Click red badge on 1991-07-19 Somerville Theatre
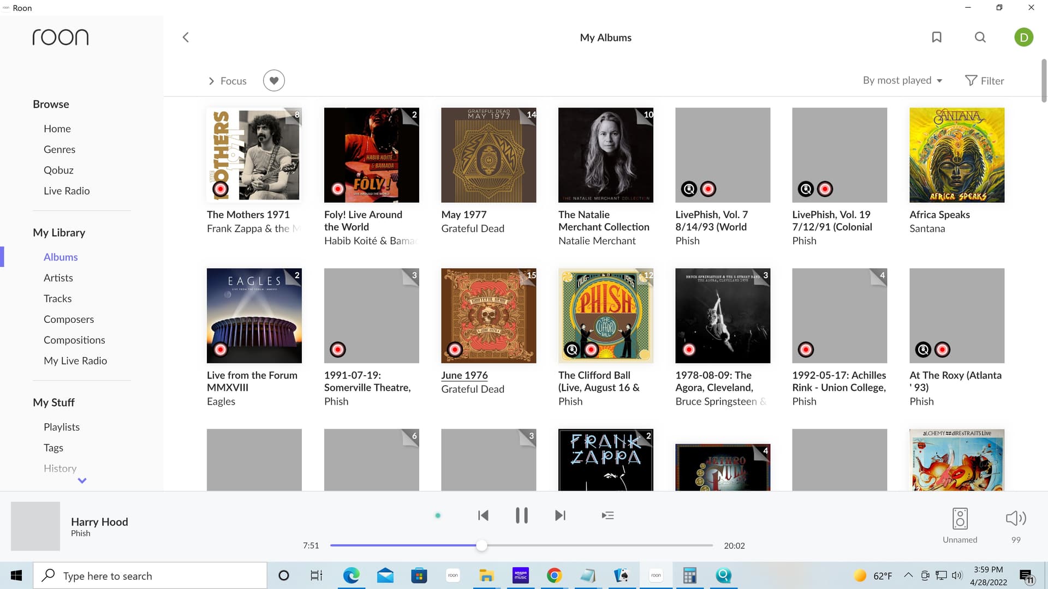Image resolution: width=1048 pixels, height=589 pixels. click(338, 350)
